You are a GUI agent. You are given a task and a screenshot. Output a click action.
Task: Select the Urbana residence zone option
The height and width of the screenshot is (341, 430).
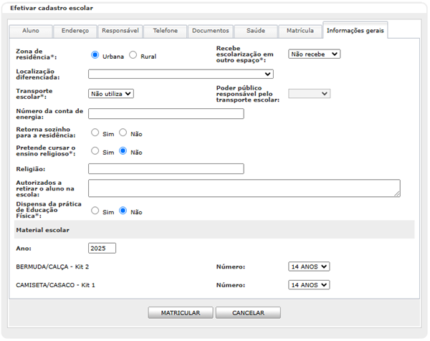(x=95, y=55)
